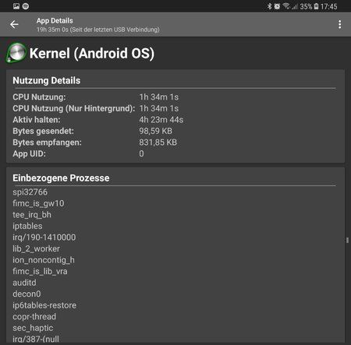Tap the Nutzung Details section header
The image size is (351, 345).
click(x=47, y=80)
